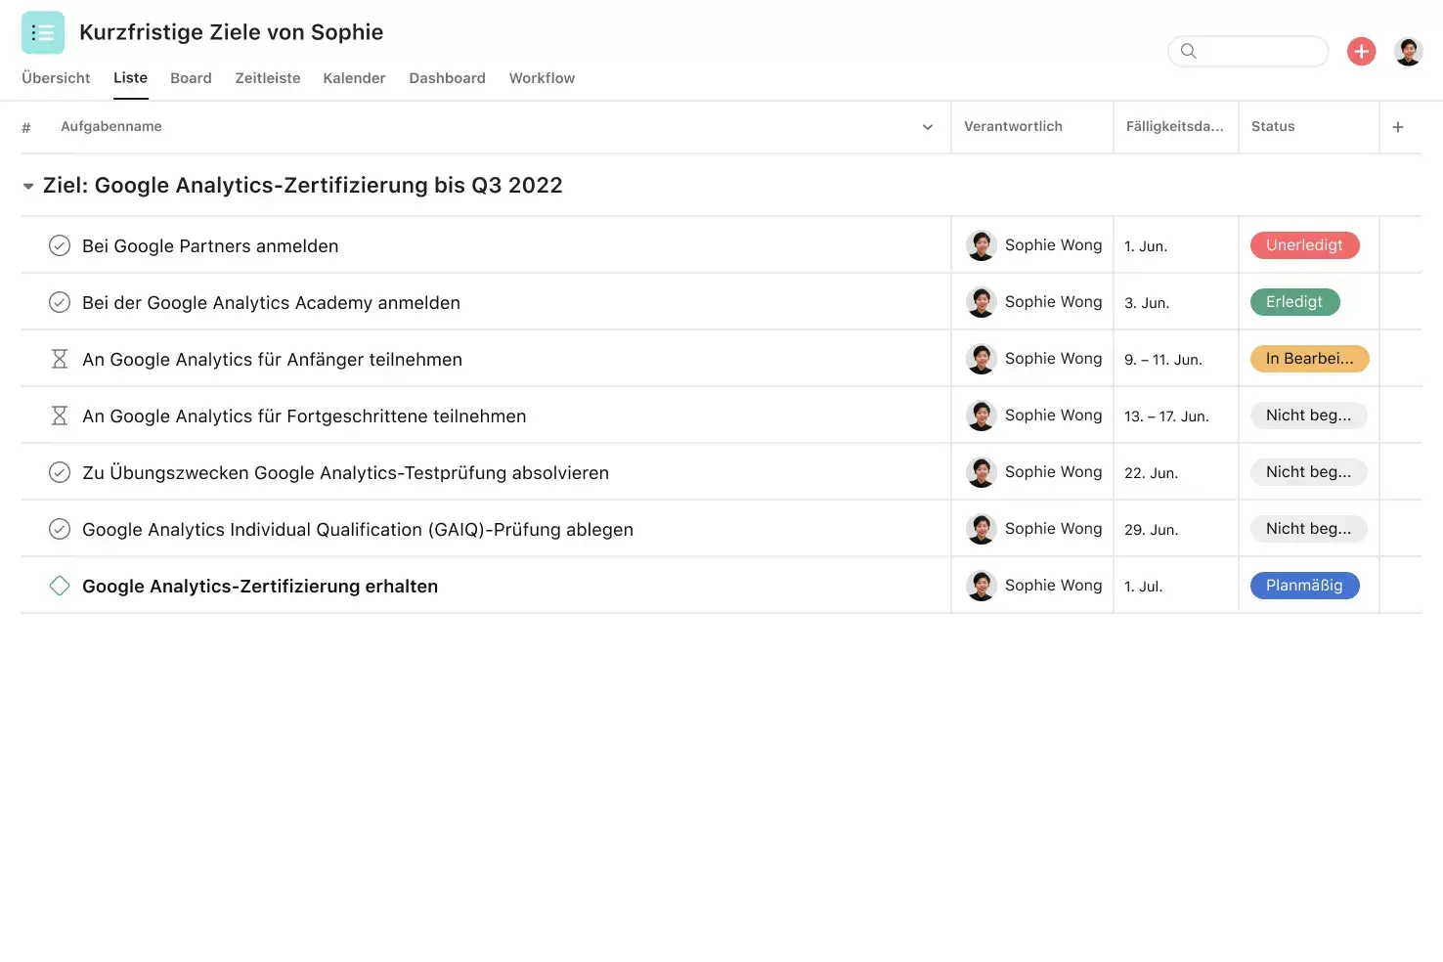Image resolution: width=1443 pixels, height=962 pixels.
Task: Click Sophie Wong avatar in Zertifizierung erhalten row
Action: coord(982,586)
